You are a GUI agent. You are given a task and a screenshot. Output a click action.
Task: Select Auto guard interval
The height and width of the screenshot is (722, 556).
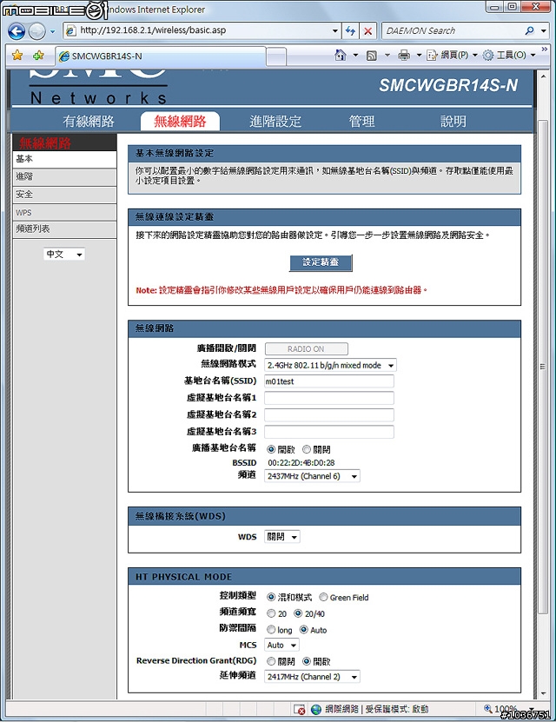304,630
